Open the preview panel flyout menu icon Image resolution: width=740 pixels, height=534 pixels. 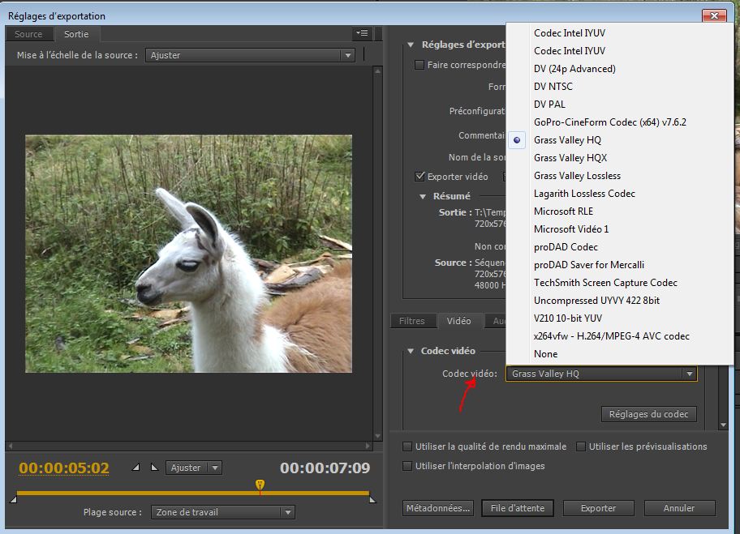point(362,33)
